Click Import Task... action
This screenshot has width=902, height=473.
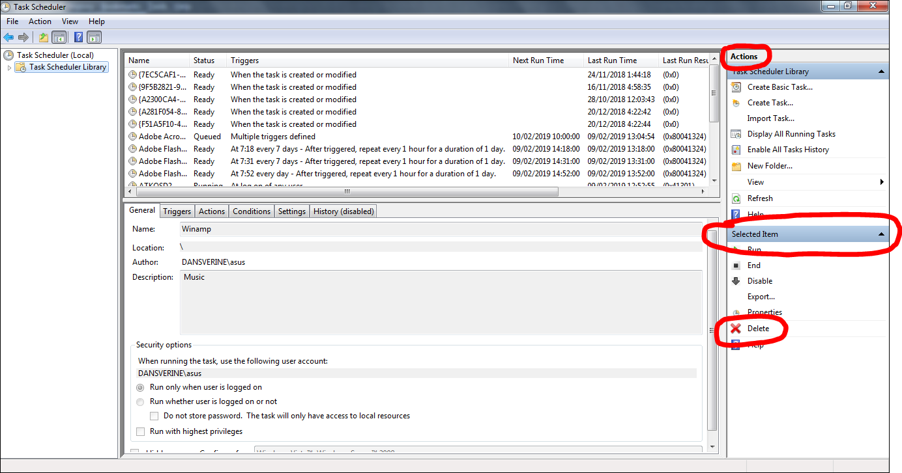(771, 118)
